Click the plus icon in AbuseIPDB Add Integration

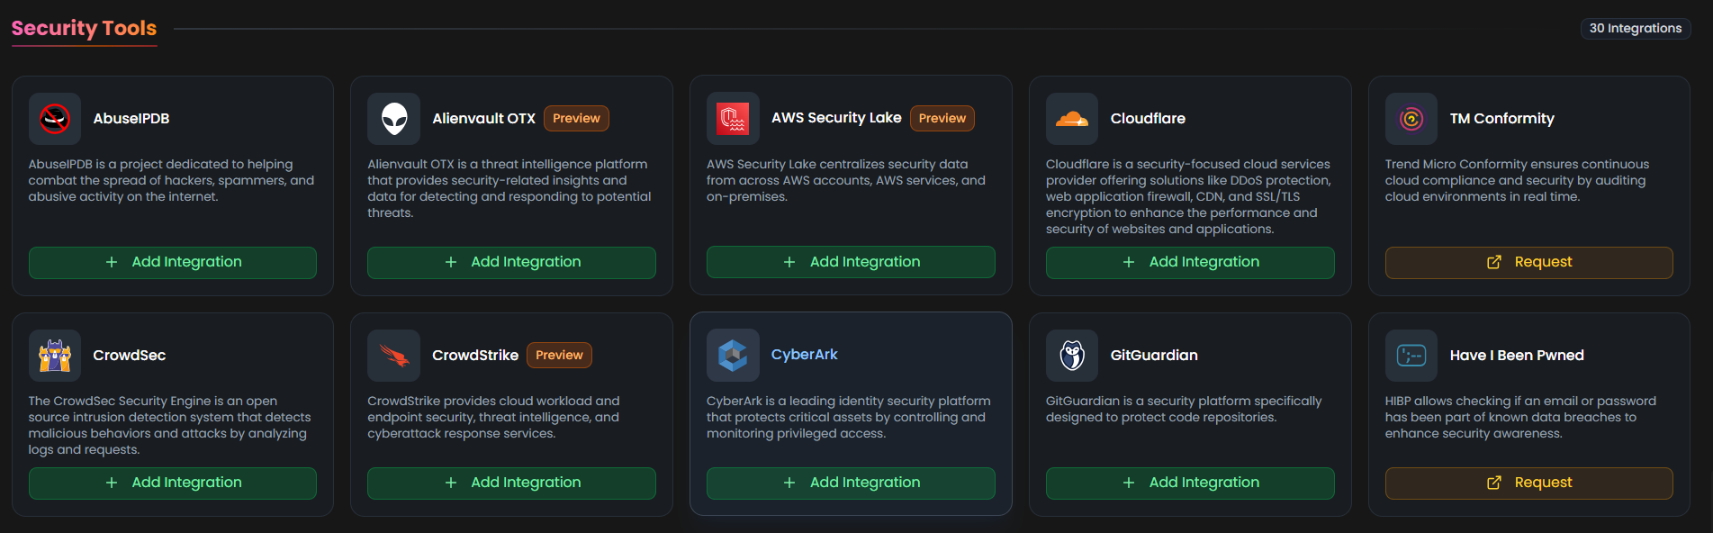(112, 262)
